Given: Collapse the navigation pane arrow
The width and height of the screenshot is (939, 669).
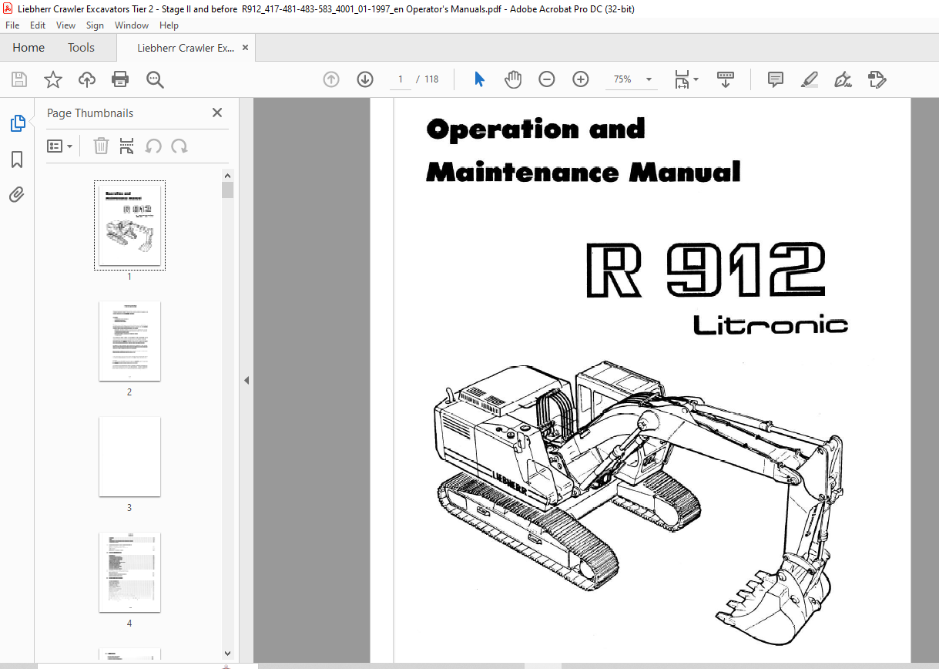Looking at the screenshot, I should tap(246, 381).
